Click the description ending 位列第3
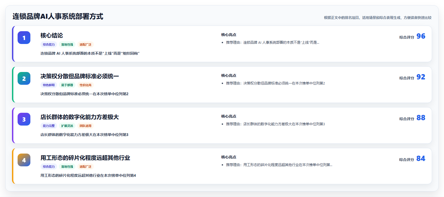 click(84, 135)
